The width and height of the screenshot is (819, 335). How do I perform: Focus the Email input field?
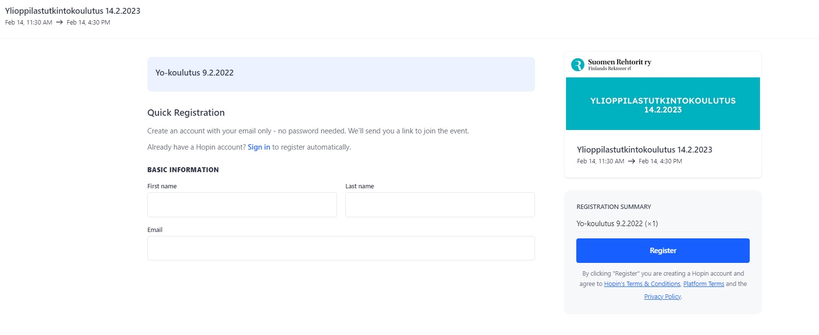click(341, 248)
